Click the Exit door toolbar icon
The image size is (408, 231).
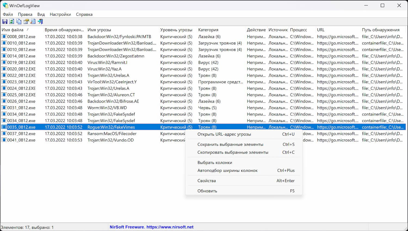(40, 21)
